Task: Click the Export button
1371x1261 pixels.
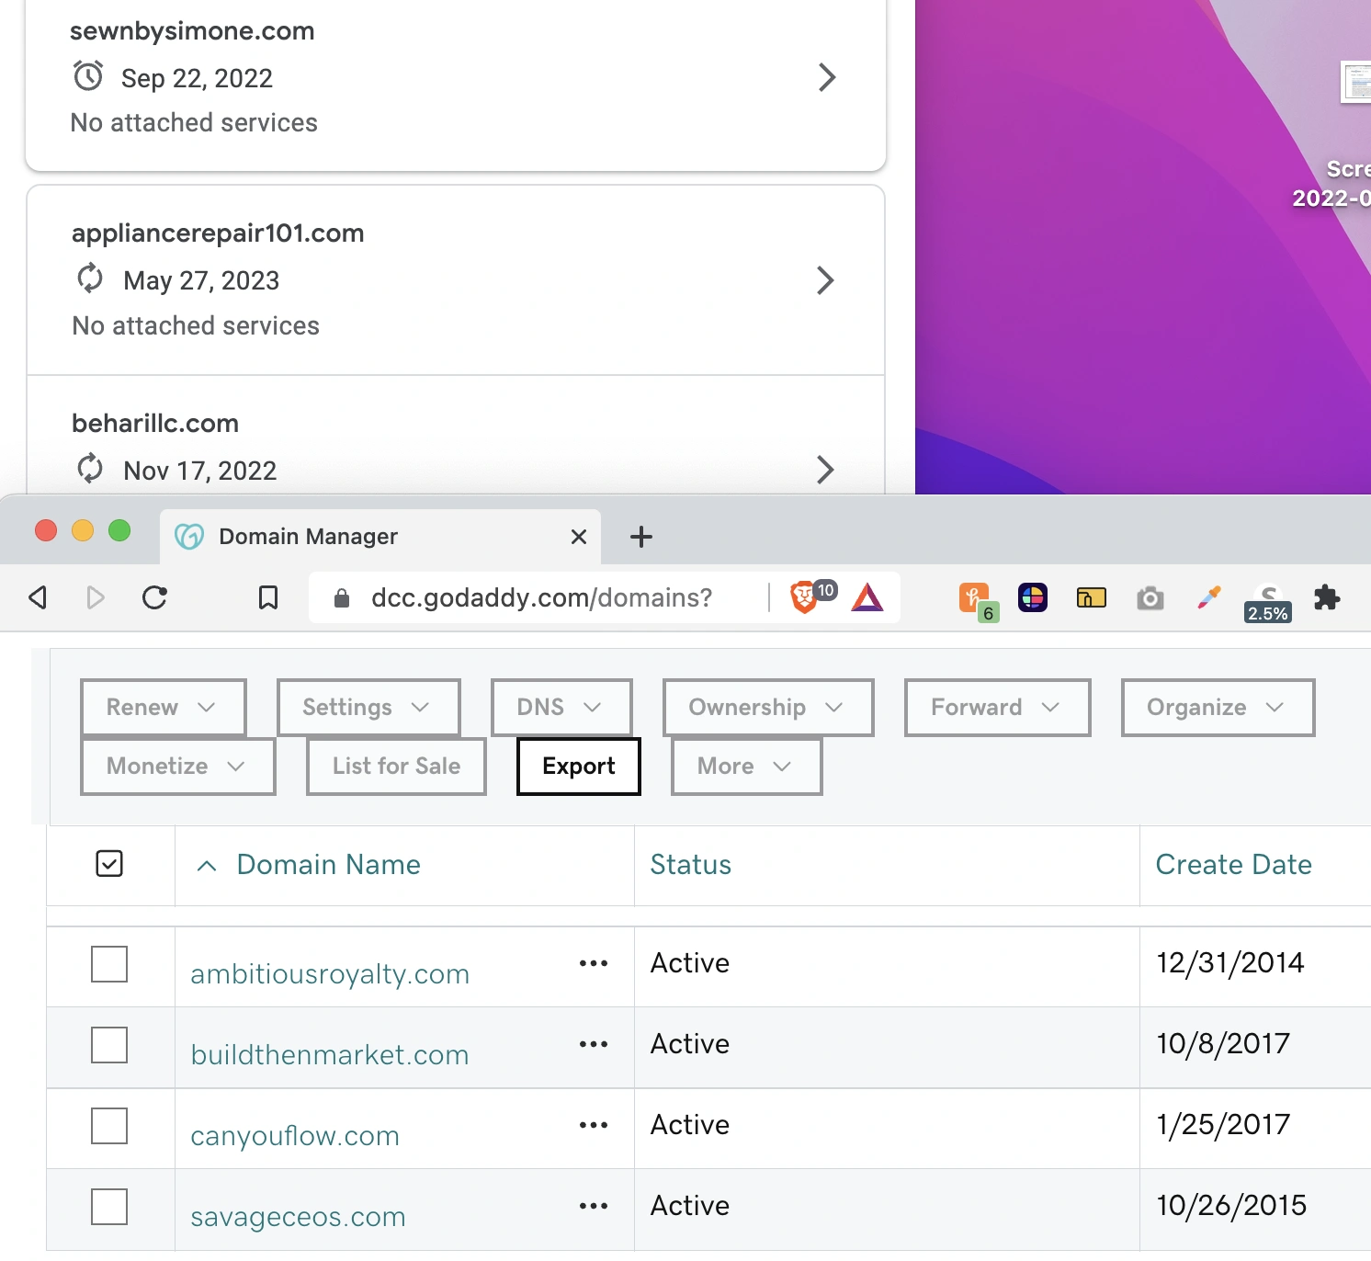Action: point(578,767)
